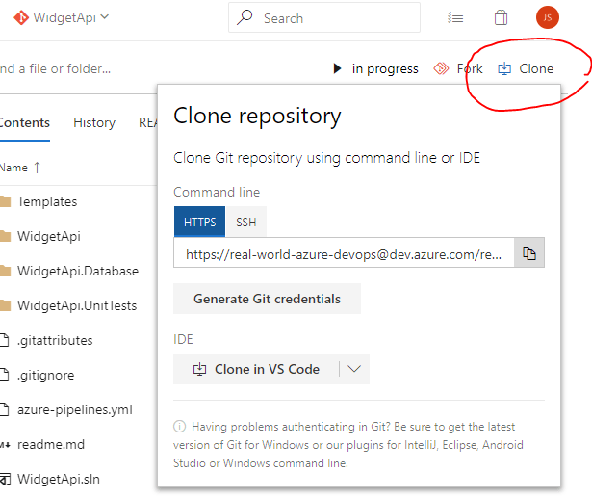Click the info icon beside authentication help
This screenshot has height=498, width=592.
coord(179,427)
